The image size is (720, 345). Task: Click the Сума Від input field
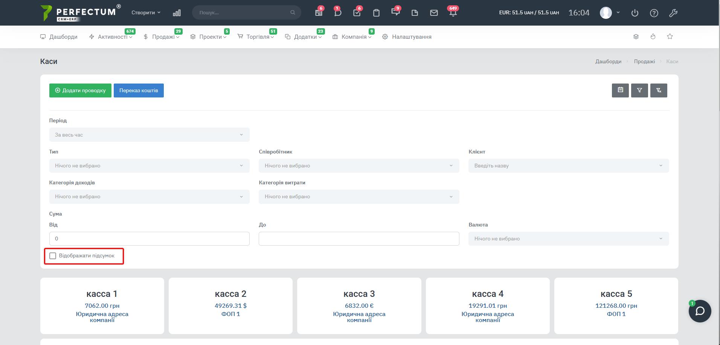click(149, 239)
